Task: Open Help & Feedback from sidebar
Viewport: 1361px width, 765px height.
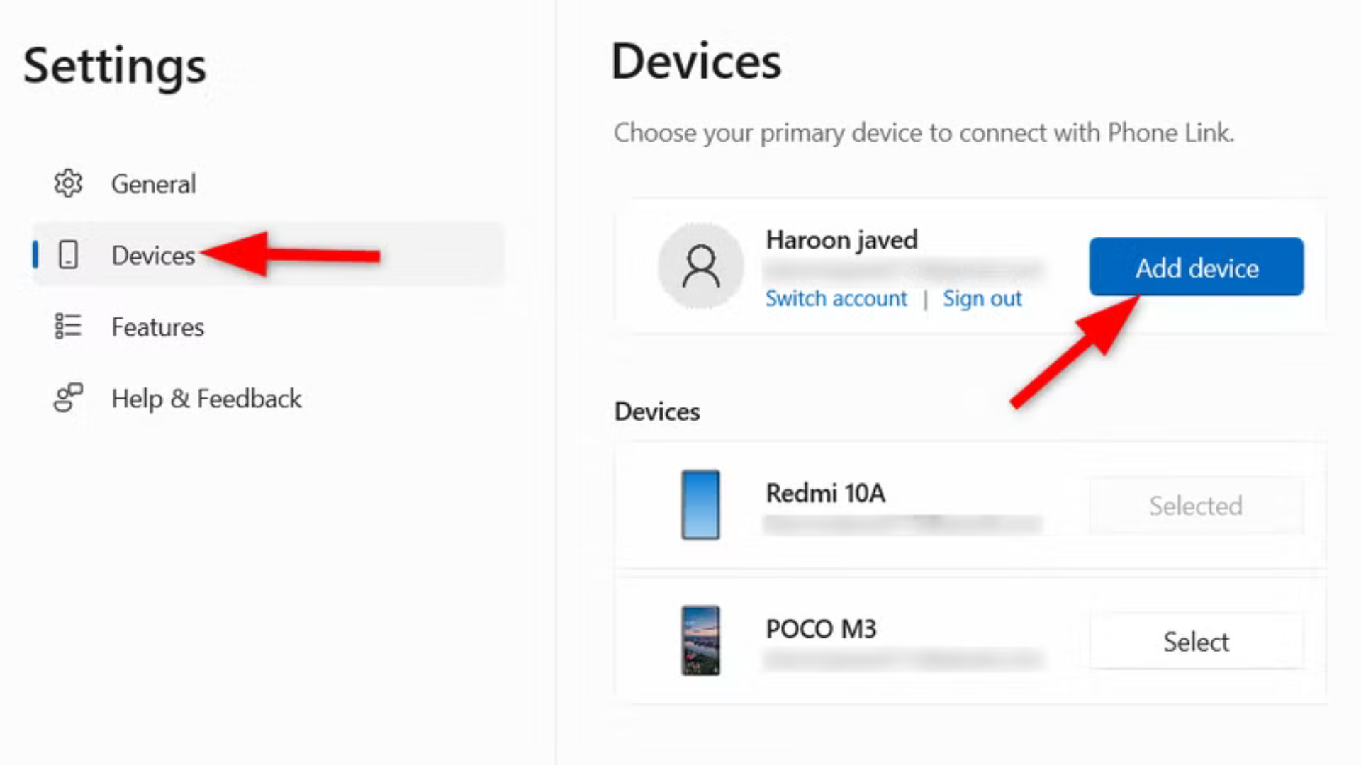Action: point(206,399)
